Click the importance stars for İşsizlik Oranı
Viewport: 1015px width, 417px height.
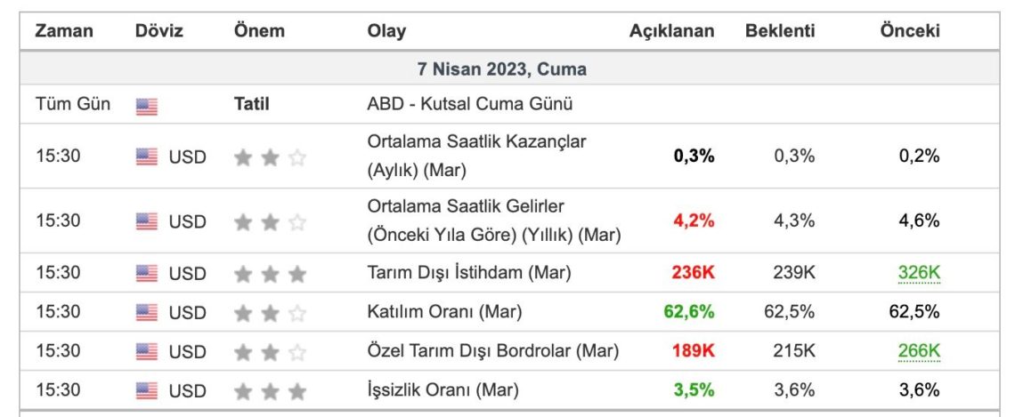[270, 392]
